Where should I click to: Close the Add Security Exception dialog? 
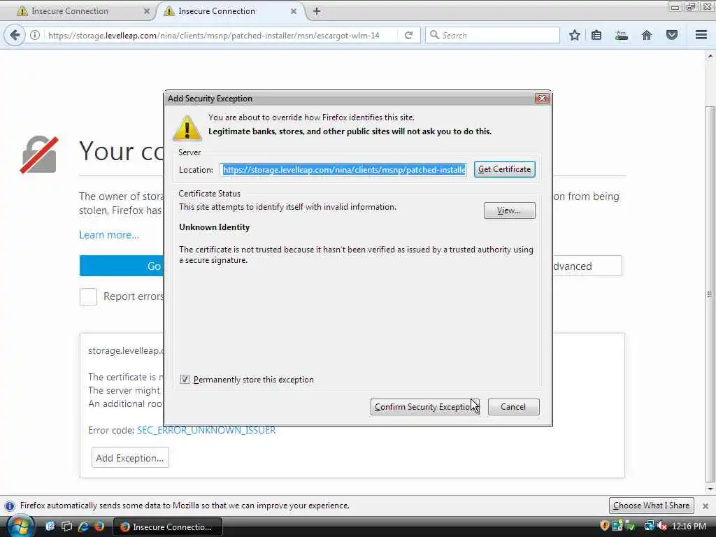542,98
